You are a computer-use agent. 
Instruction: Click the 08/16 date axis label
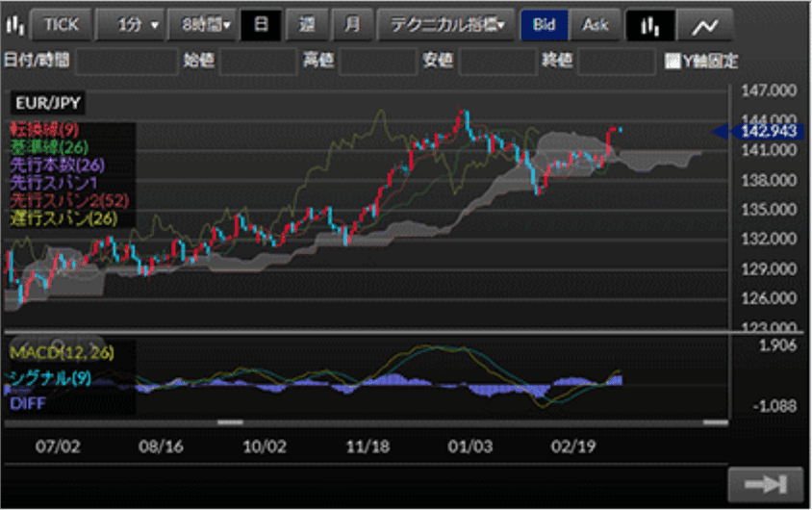tap(161, 446)
